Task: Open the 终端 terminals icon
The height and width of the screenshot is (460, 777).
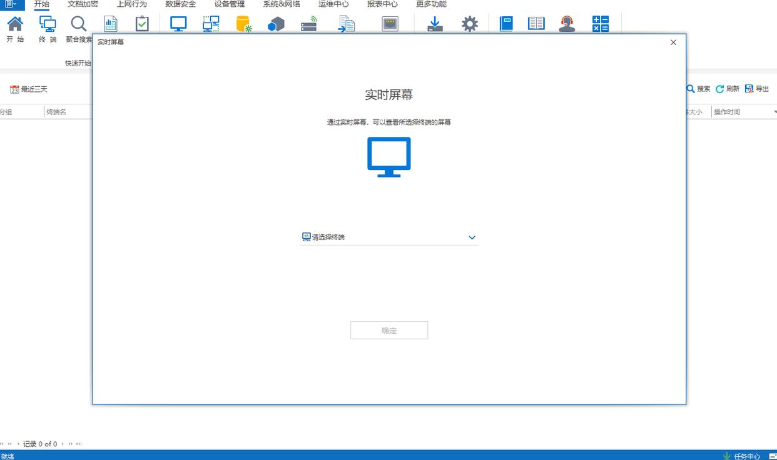Action: [48, 24]
